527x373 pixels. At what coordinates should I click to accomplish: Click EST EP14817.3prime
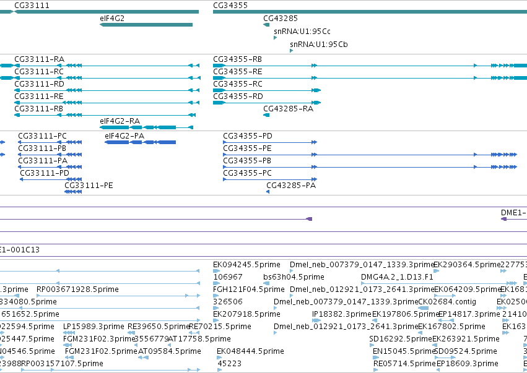[x=469, y=314]
